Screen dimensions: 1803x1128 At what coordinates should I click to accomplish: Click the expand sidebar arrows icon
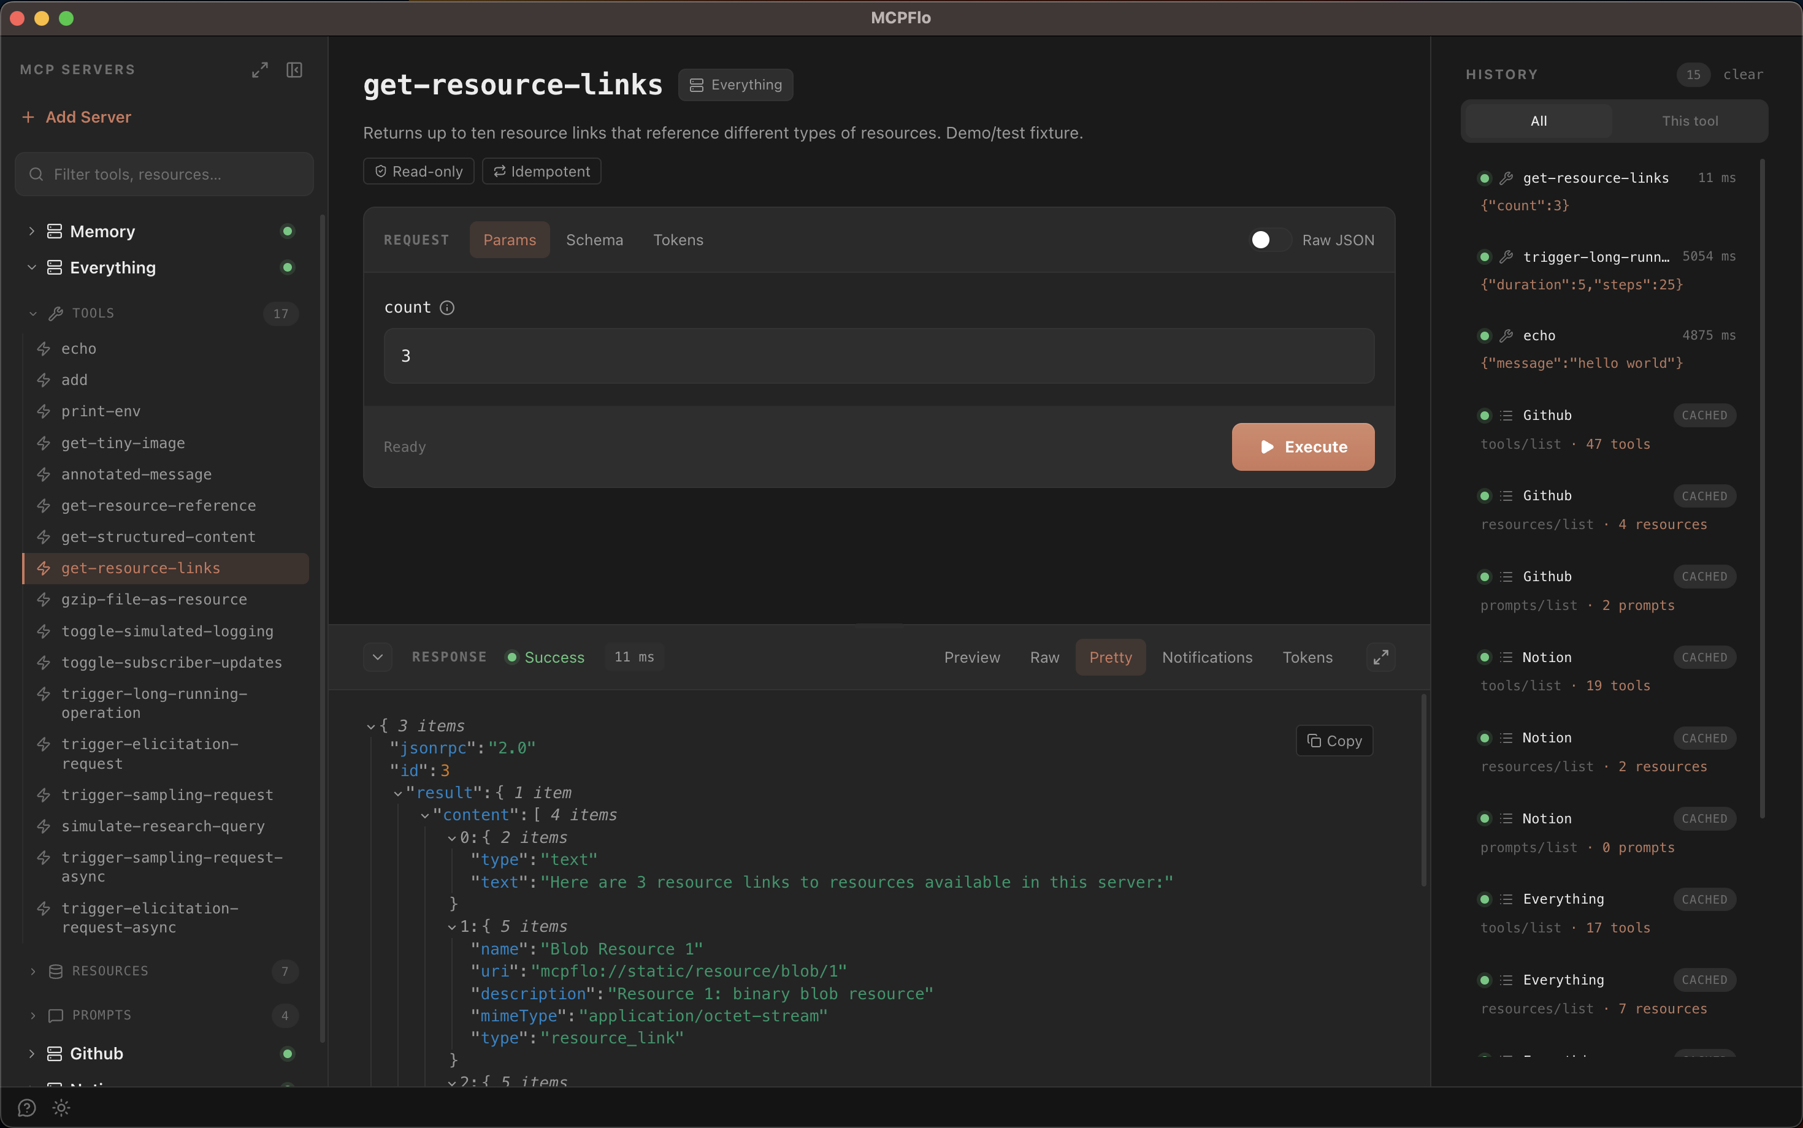[259, 70]
